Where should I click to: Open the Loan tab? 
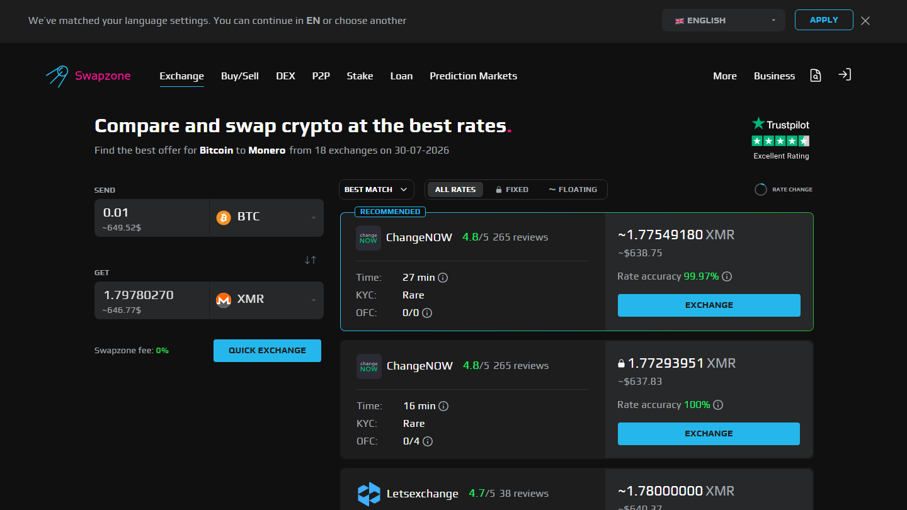pyautogui.click(x=401, y=76)
